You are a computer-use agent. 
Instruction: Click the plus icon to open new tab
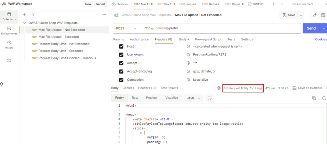coord(274,4)
